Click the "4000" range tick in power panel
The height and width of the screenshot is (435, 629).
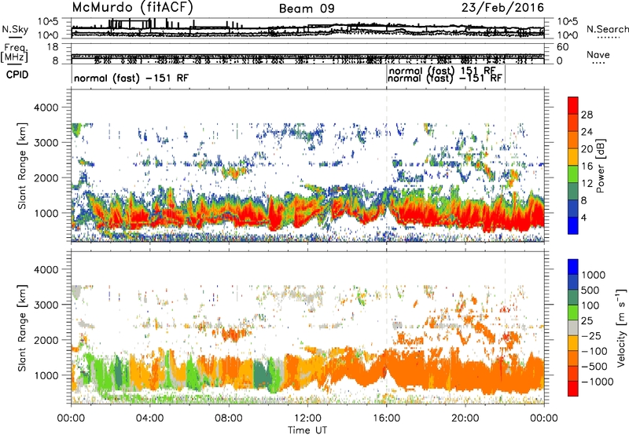pyautogui.click(x=46, y=108)
